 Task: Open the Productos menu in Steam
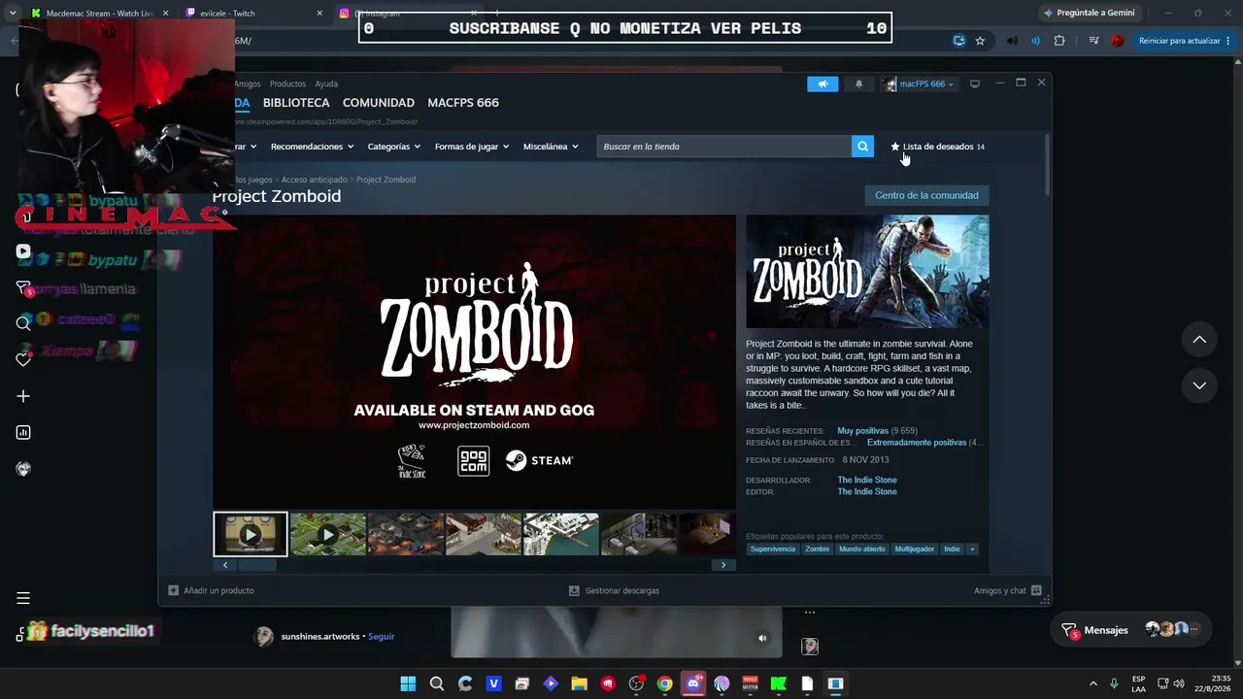287,84
